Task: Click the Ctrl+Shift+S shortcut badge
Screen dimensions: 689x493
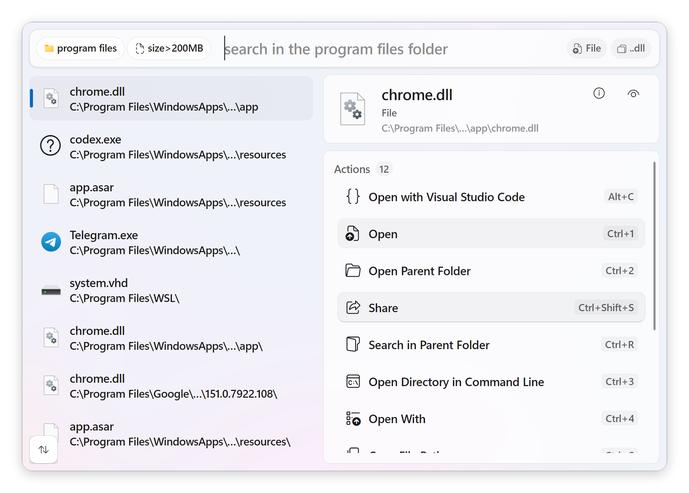Action: coord(606,308)
